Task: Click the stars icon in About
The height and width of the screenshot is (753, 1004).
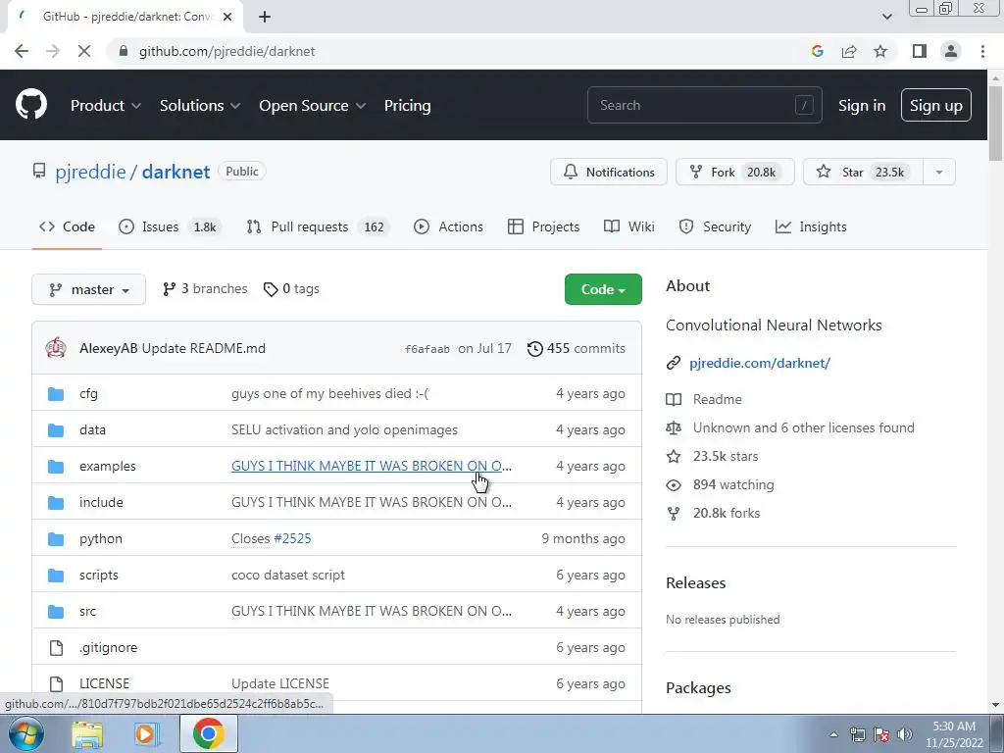Action: click(x=674, y=457)
